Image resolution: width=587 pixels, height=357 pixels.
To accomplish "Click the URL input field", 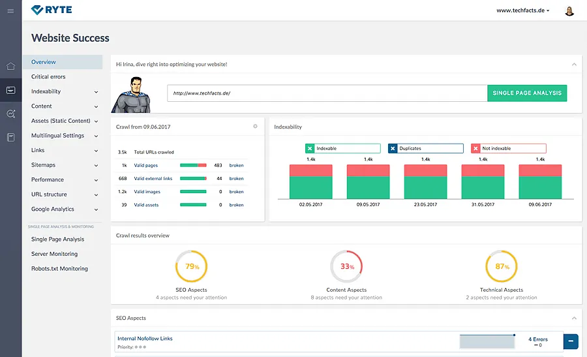I will coord(327,93).
